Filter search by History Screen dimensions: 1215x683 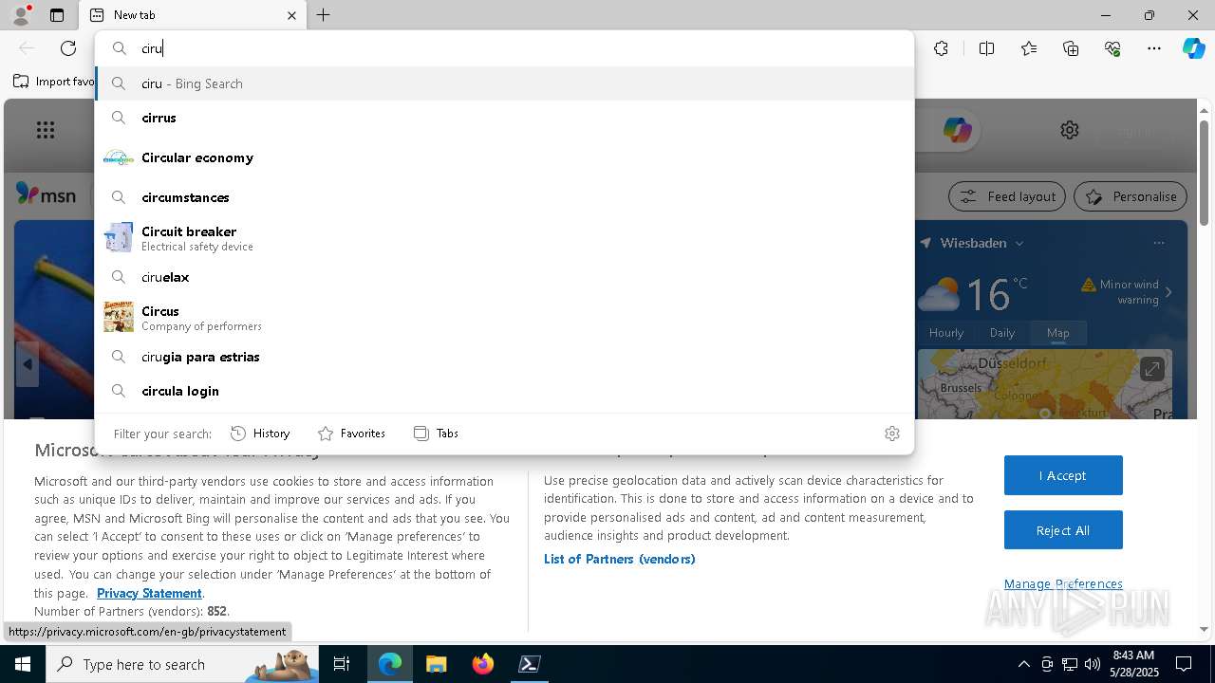260,434
